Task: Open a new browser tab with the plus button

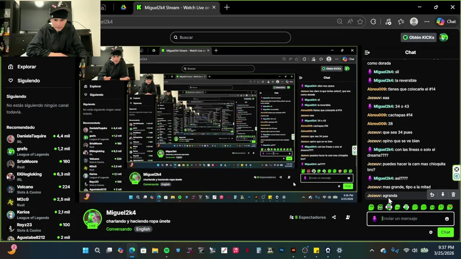Action: click(x=227, y=8)
